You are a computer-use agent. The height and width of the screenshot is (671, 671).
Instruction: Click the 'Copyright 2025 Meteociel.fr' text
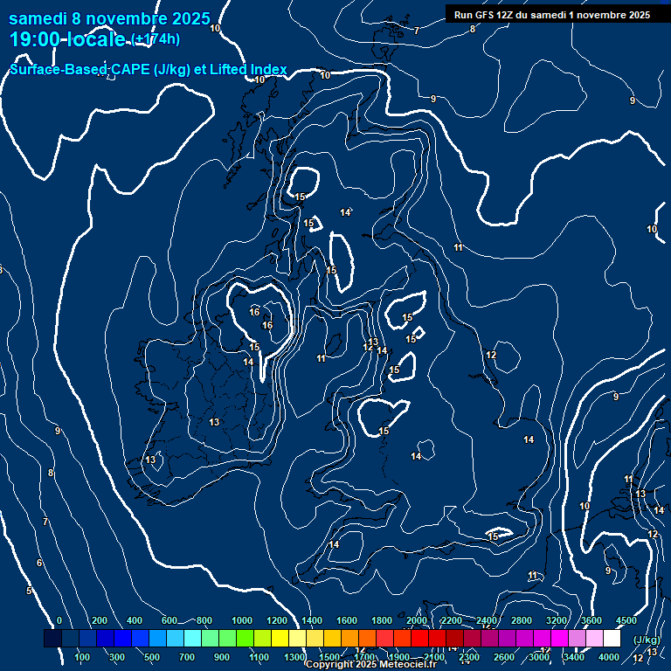(x=371, y=664)
